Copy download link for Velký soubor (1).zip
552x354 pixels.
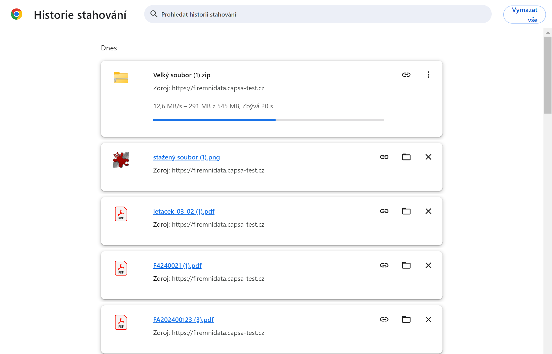point(406,75)
